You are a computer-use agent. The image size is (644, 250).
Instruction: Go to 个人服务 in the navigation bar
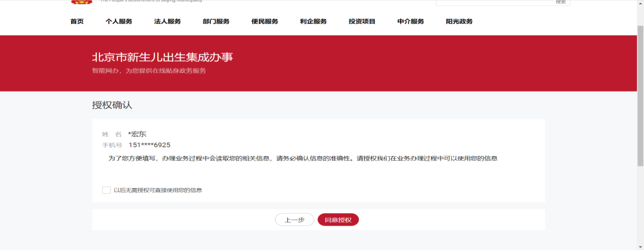pyautogui.click(x=119, y=21)
